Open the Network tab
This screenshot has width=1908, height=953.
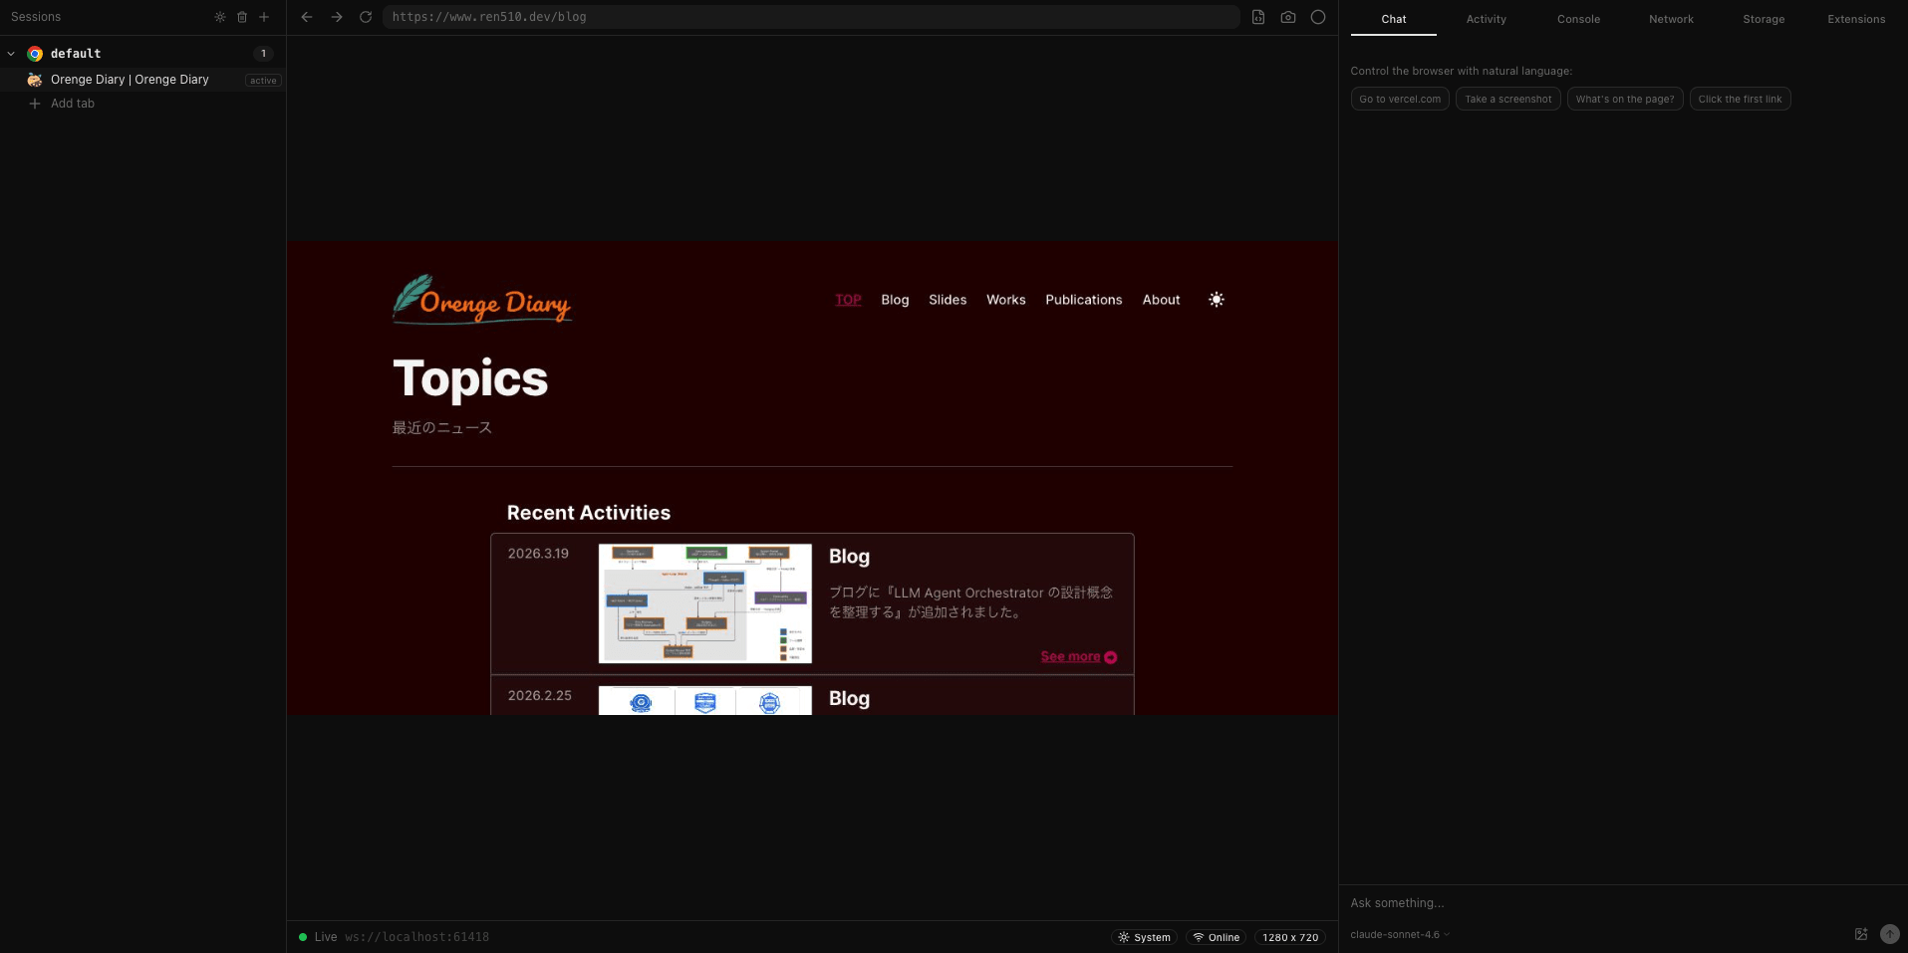(x=1671, y=19)
